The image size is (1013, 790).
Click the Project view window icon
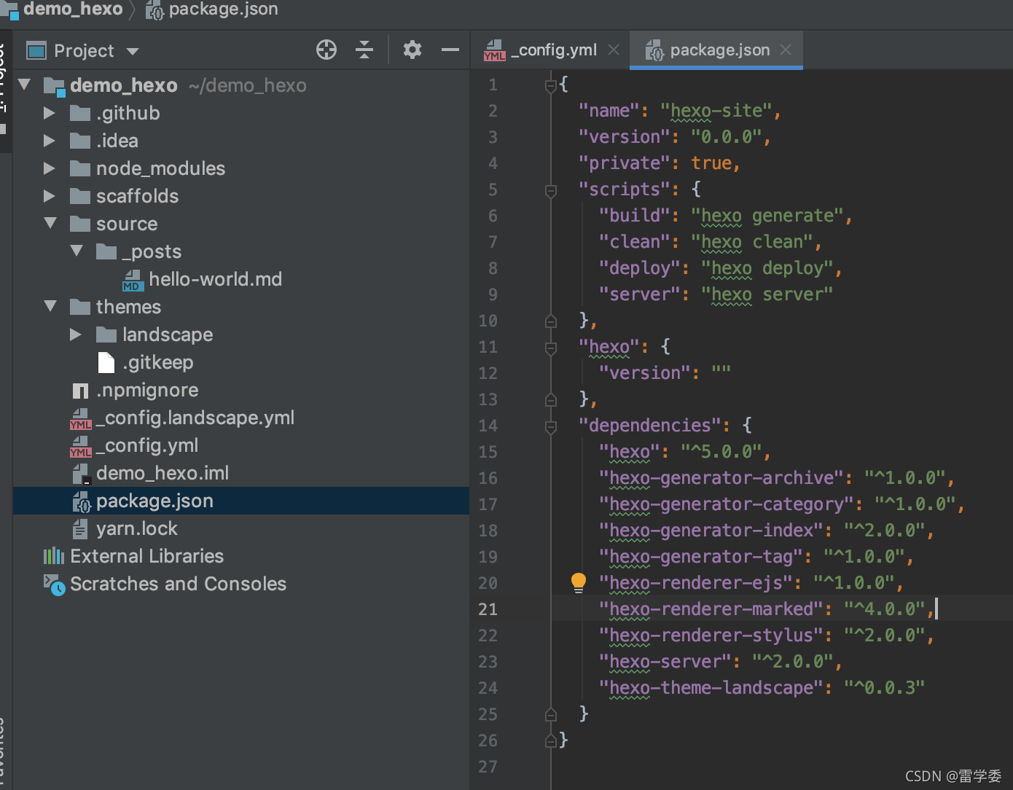pyautogui.click(x=36, y=51)
